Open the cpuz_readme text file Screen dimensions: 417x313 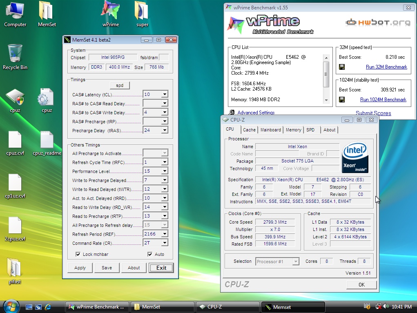[47, 143]
